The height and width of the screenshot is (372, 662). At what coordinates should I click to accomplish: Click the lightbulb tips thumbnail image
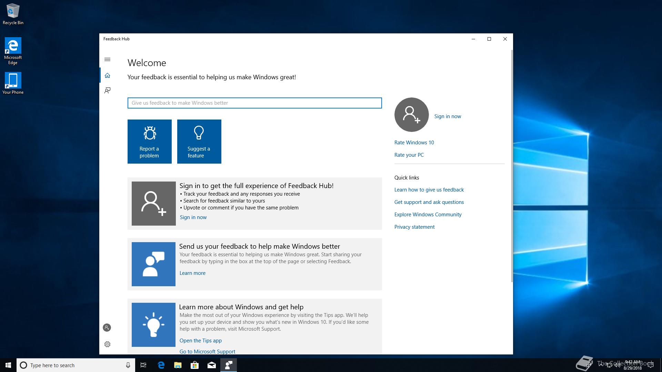[x=153, y=325]
